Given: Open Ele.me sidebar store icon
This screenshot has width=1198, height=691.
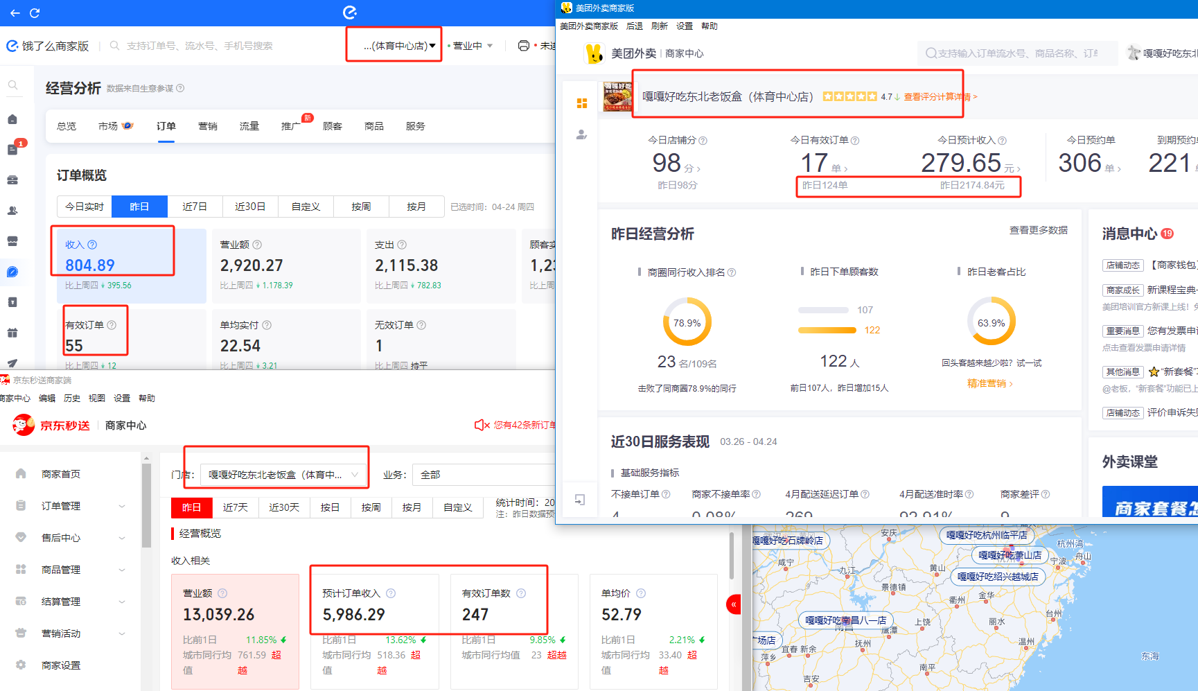Looking at the screenshot, I should 12,241.
